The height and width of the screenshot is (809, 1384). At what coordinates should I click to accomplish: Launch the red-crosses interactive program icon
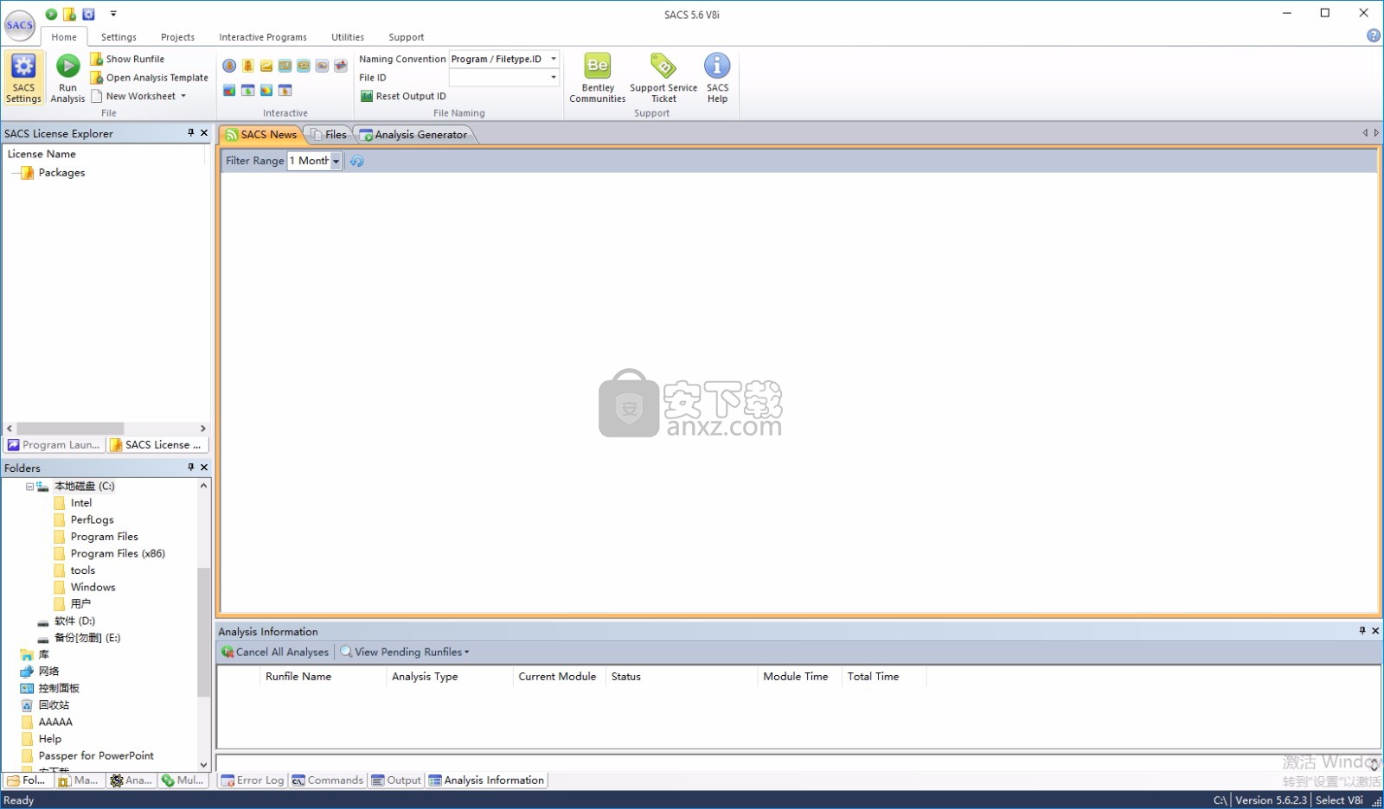tap(341, 66)
